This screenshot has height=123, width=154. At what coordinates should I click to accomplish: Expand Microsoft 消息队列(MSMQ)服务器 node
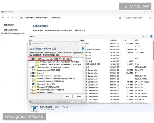coord(31,90)
